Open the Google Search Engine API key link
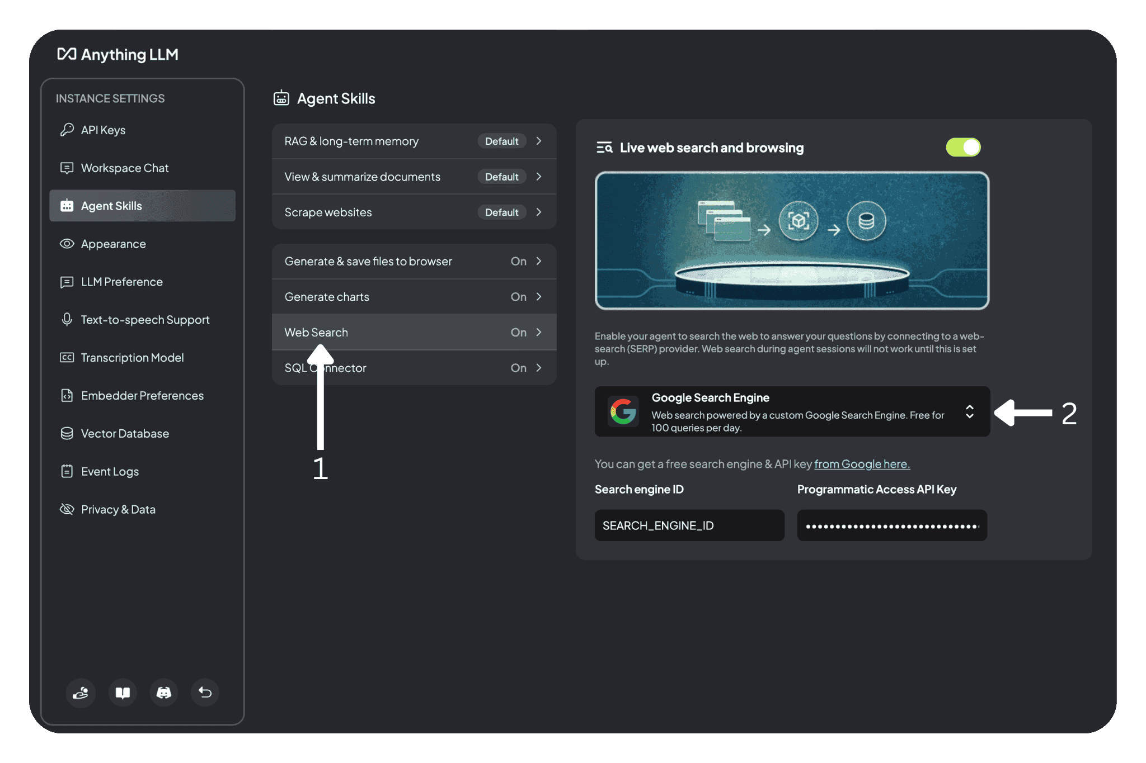The height and width of the screenshot is (763, 1146). (861, 463)
